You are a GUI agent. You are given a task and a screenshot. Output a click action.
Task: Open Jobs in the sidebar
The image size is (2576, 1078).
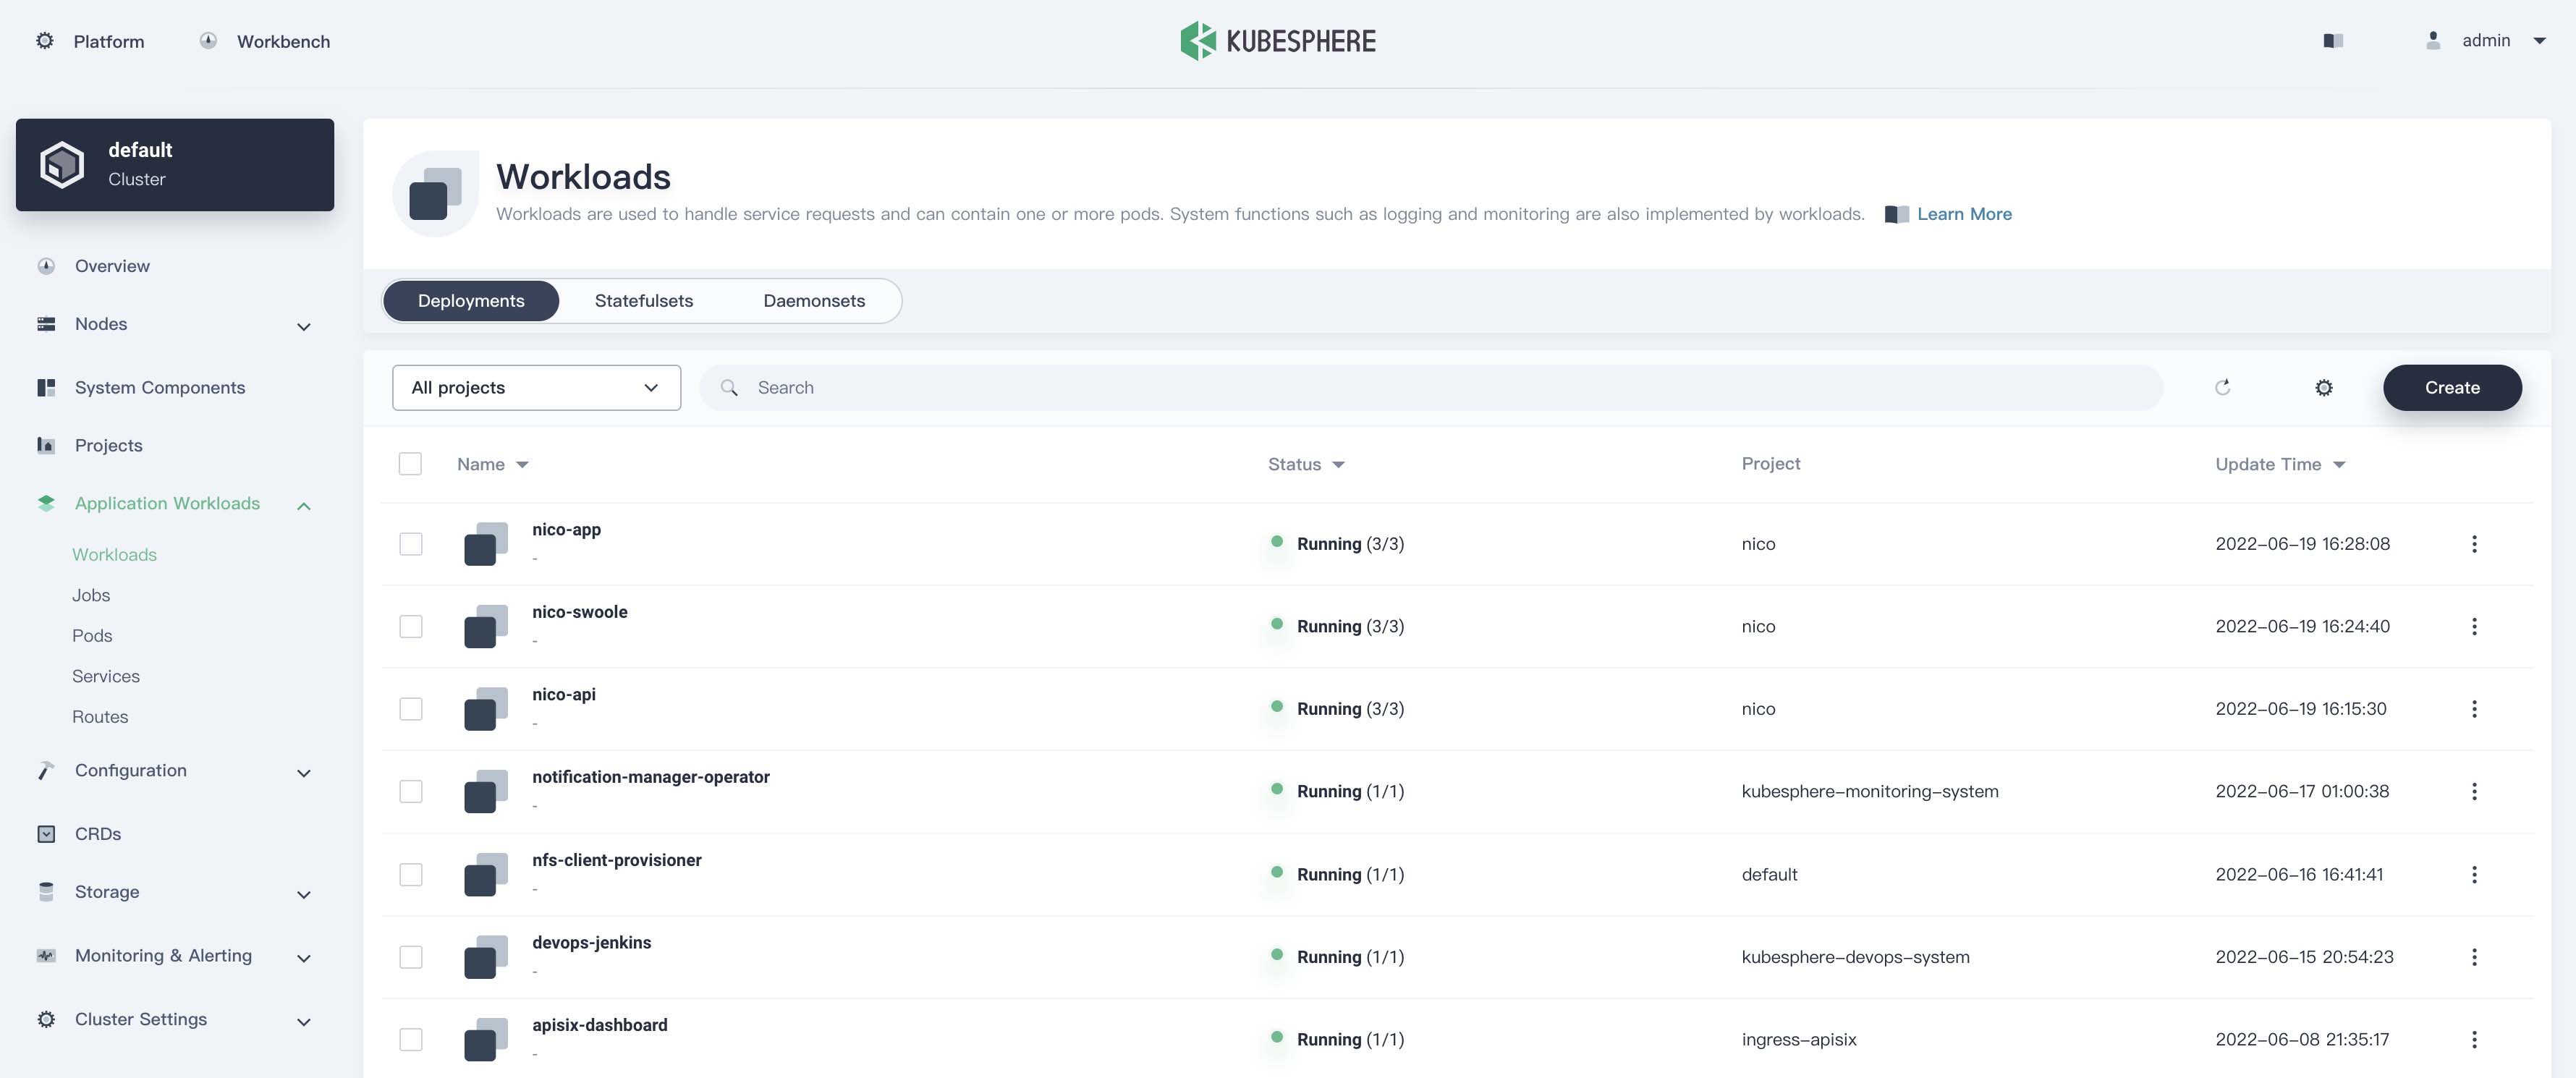(91, 595)
